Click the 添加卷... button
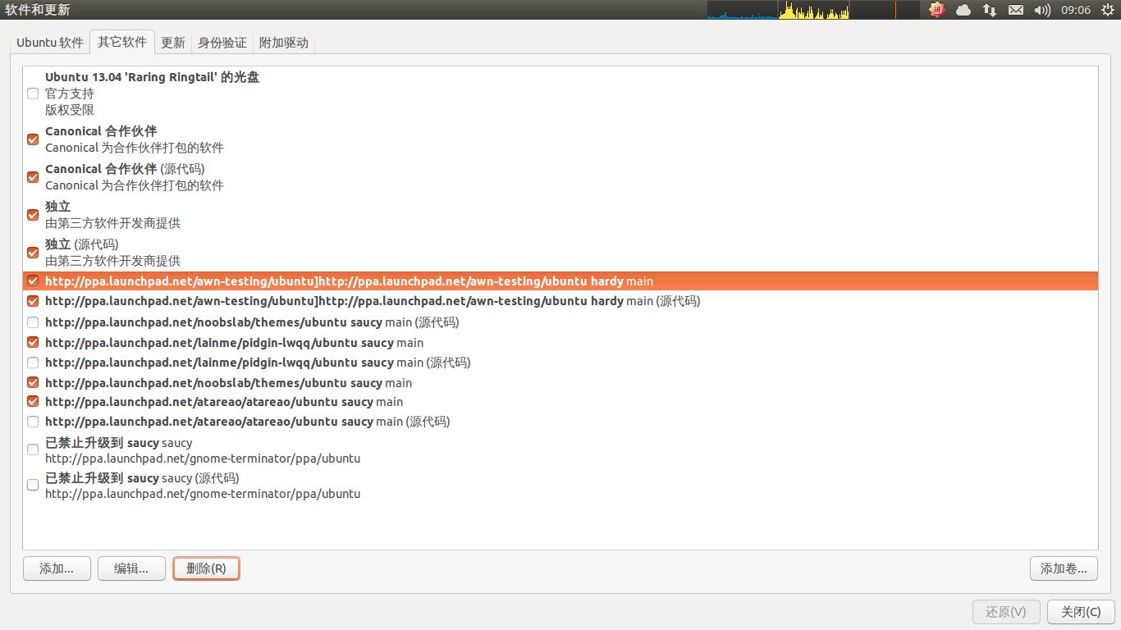The image size is (1121, 630). click(1064, 568)
